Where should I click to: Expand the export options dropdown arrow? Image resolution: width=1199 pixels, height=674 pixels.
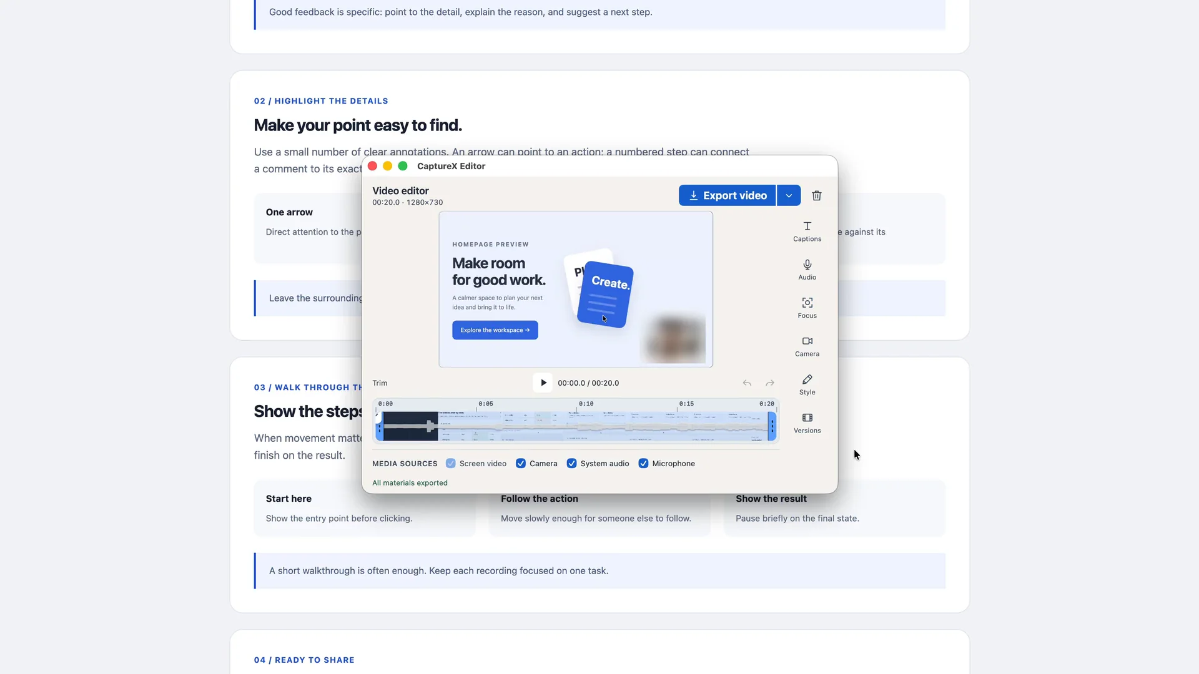(789, 195)
